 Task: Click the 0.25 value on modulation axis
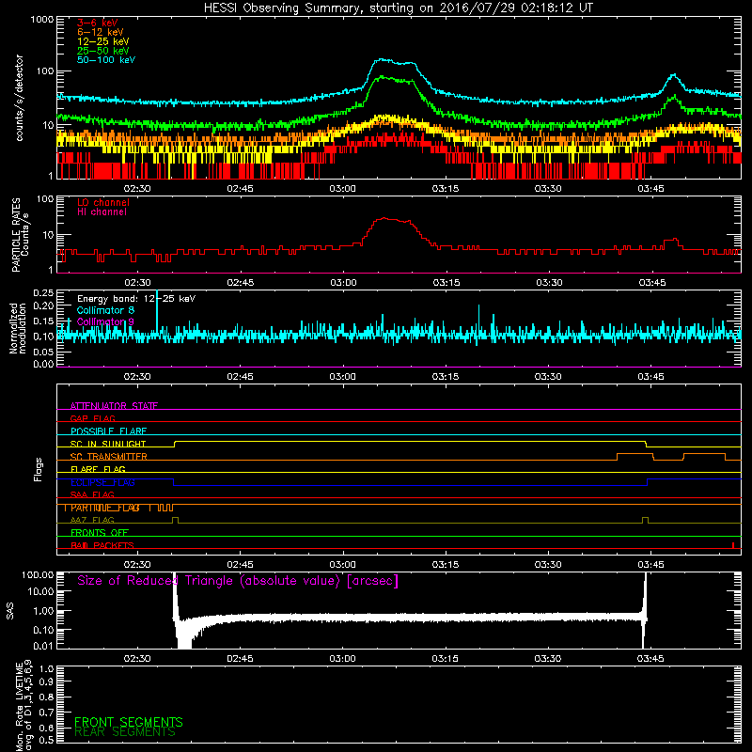43,292
